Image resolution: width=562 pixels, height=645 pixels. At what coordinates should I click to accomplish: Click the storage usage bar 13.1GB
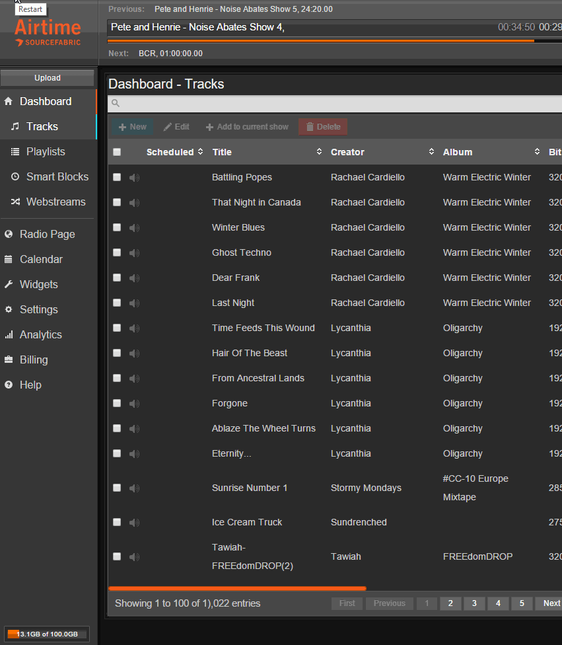coord(47,634)
